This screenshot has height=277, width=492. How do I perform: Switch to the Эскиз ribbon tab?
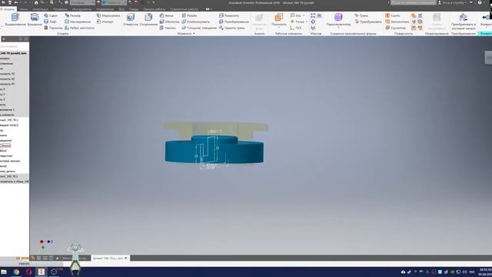(24, 9)
